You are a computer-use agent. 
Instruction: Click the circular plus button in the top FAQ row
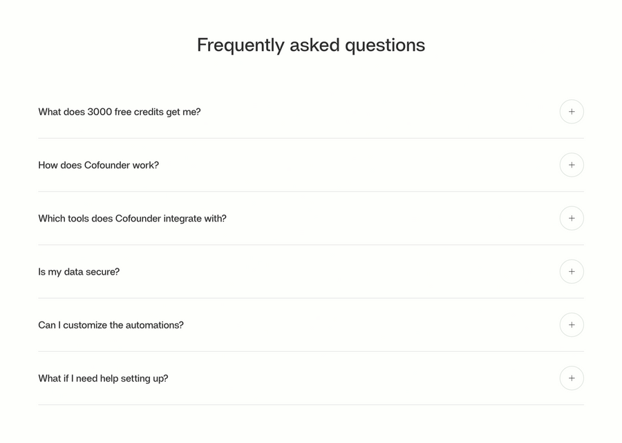tap(572, 111)
